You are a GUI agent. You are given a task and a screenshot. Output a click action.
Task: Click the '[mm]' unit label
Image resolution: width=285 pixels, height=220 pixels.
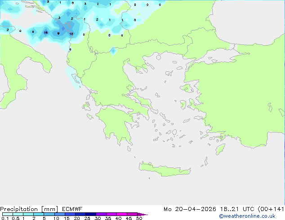tap(50, 209)
